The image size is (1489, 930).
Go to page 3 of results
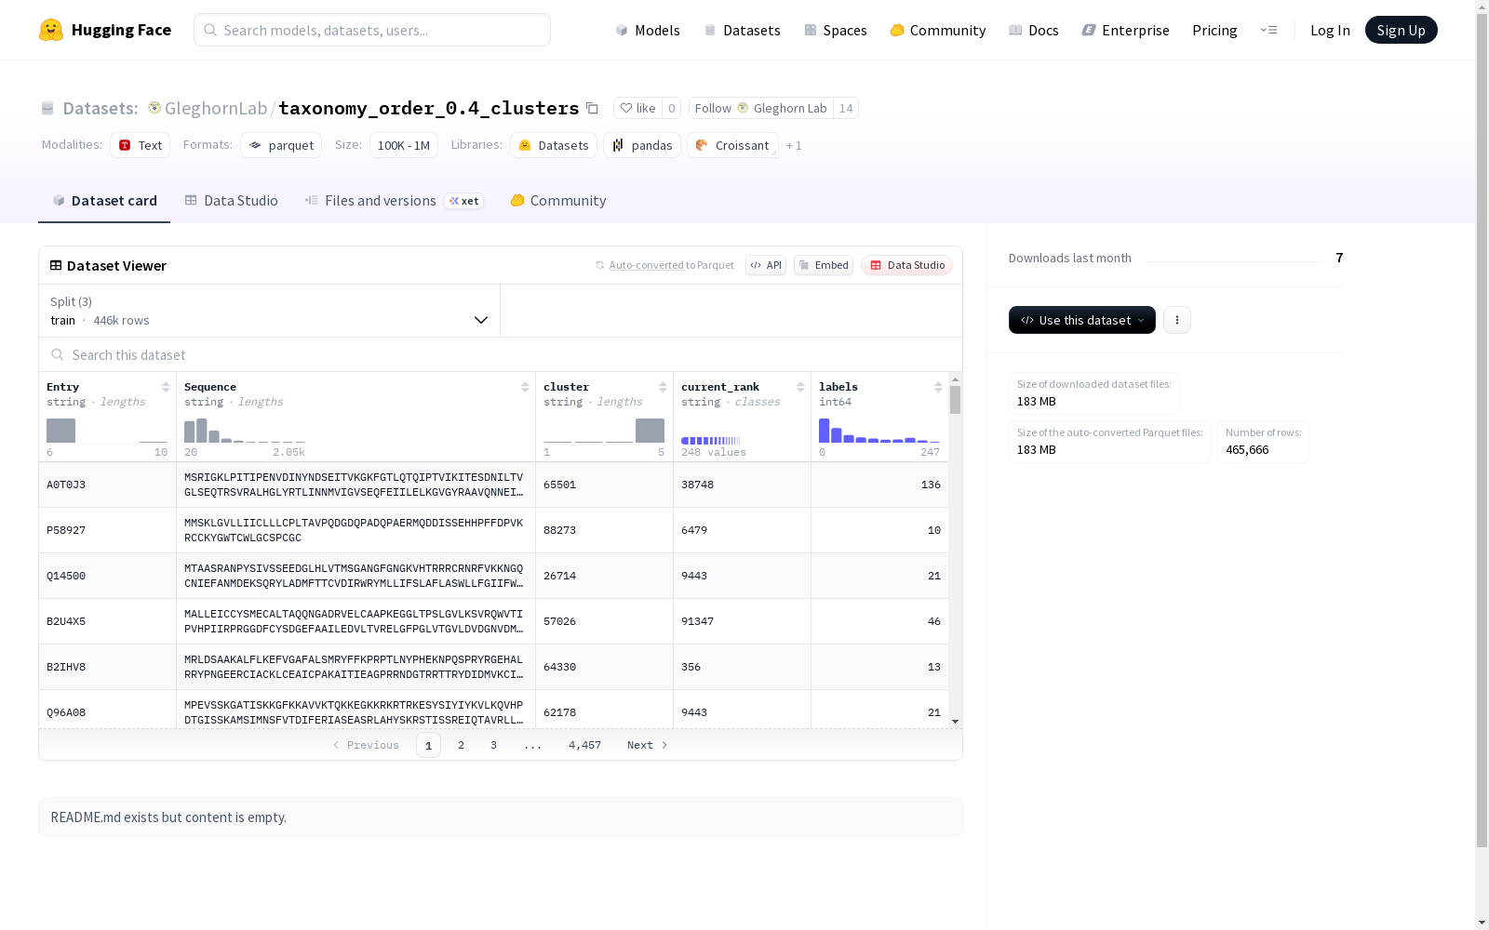coord(493,745)
